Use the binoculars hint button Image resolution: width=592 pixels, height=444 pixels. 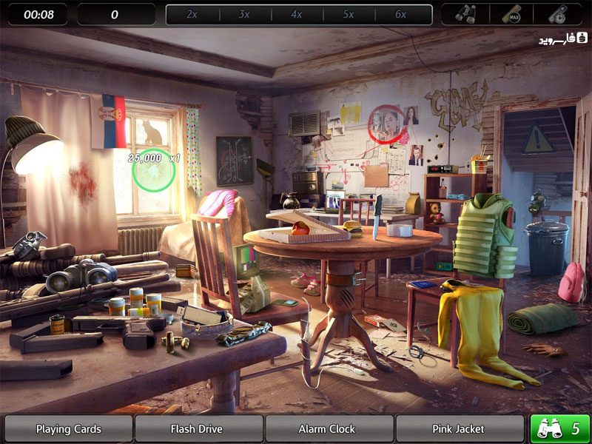pyautogui.click(x=560, y=429)
